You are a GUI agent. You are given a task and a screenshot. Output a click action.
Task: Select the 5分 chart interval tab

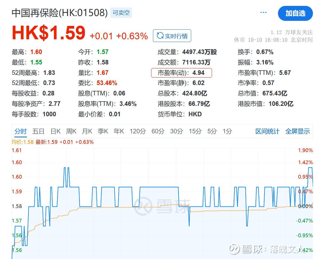point(212,131)
